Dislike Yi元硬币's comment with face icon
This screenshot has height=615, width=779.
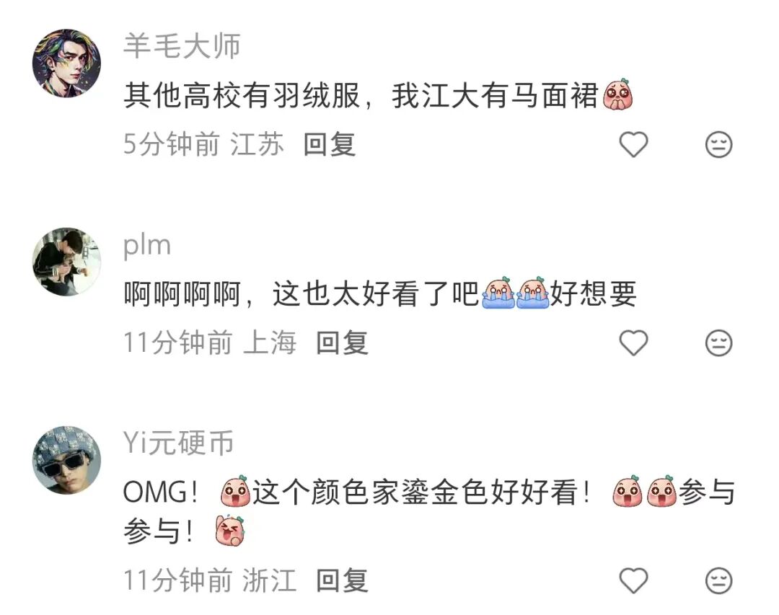[719, 580]
